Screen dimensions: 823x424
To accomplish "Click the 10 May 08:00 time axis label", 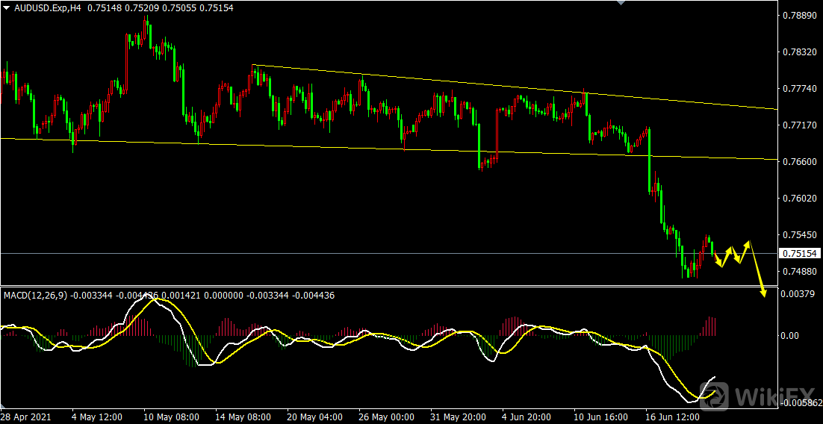I will (171, 416).
